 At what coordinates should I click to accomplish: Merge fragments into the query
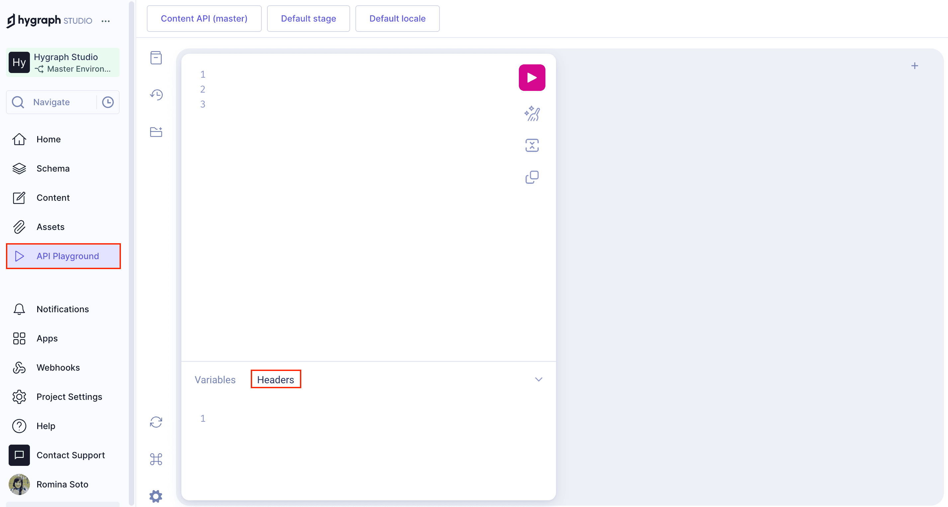(x=532, y=145)
